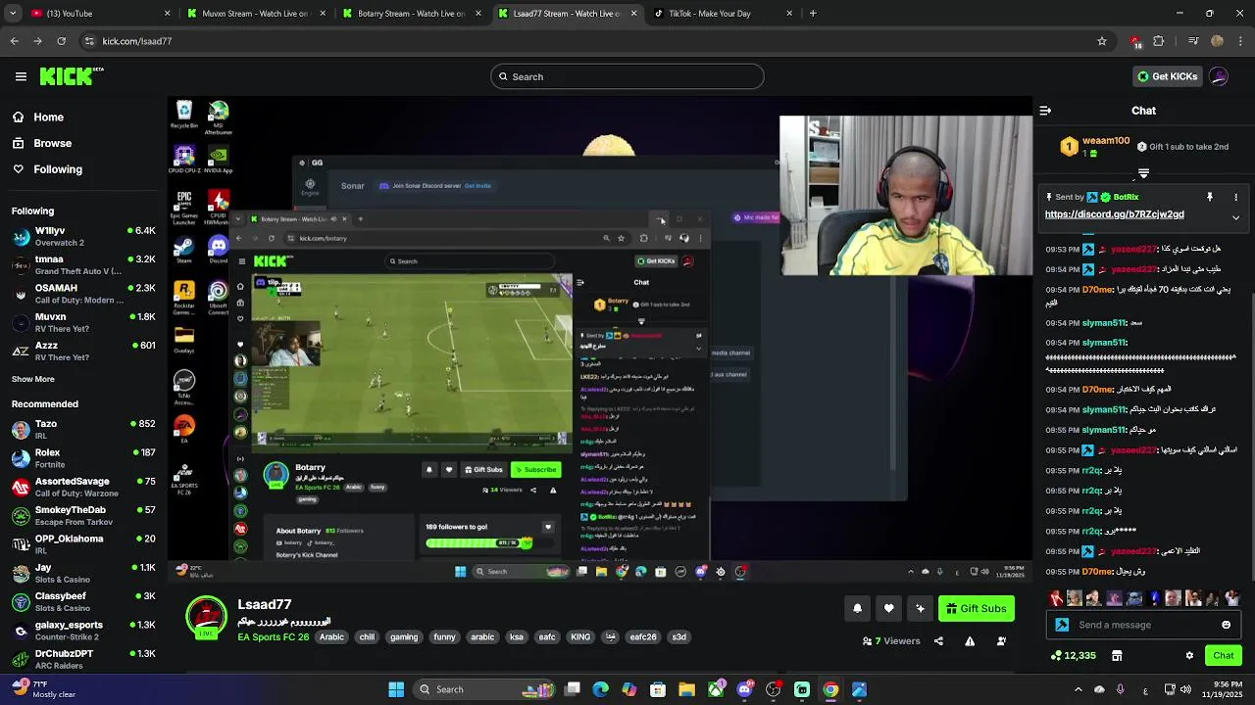Image resolution: width=1255 pixels, height=705 pixels.
Task: Click the Lsaad77 streamer avatar
Action: coord(206,617)
